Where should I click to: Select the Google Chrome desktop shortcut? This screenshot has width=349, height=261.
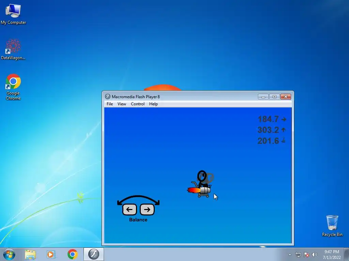point(13,87)
